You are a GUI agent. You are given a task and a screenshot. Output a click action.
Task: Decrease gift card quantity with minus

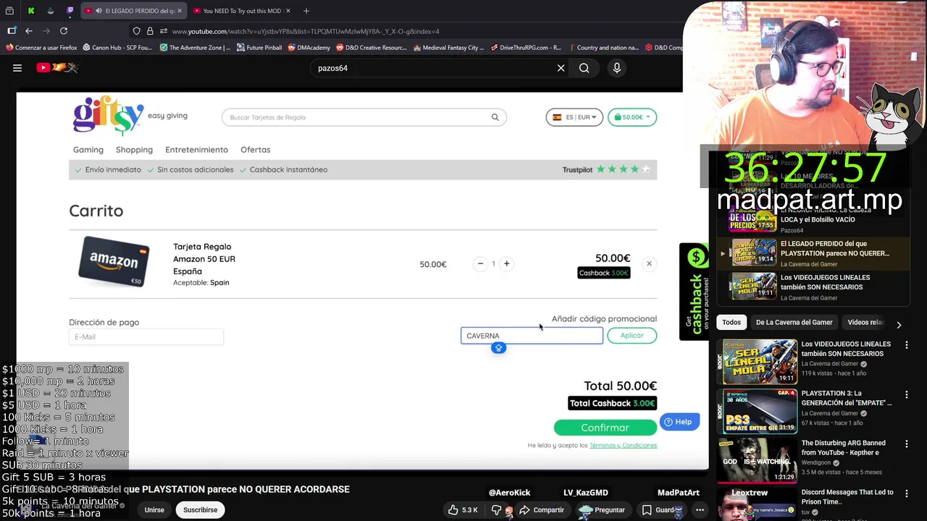pos(480,263)
